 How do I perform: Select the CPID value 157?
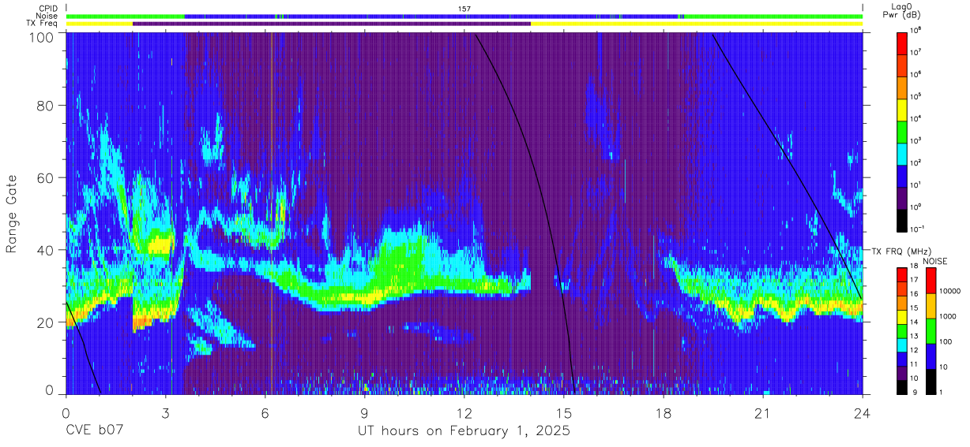pos(464,9)
